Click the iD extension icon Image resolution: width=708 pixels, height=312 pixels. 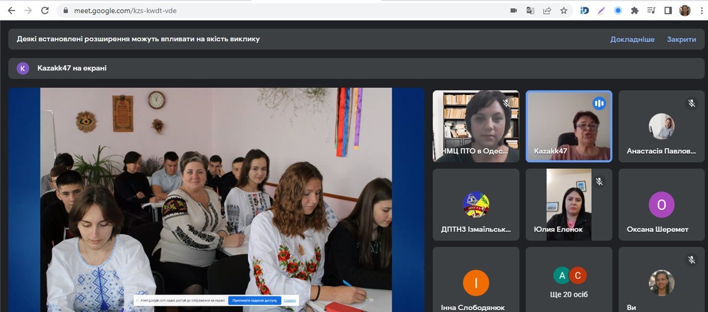coord(585,11)
